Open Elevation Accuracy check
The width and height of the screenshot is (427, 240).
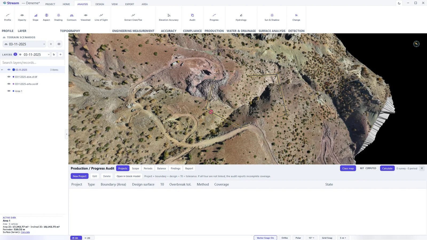point(169,17)
